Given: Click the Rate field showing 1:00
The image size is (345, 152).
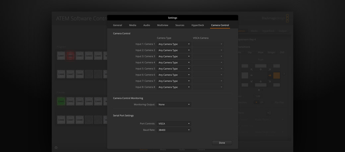Looking at the screenshot, I should [258, 96].
